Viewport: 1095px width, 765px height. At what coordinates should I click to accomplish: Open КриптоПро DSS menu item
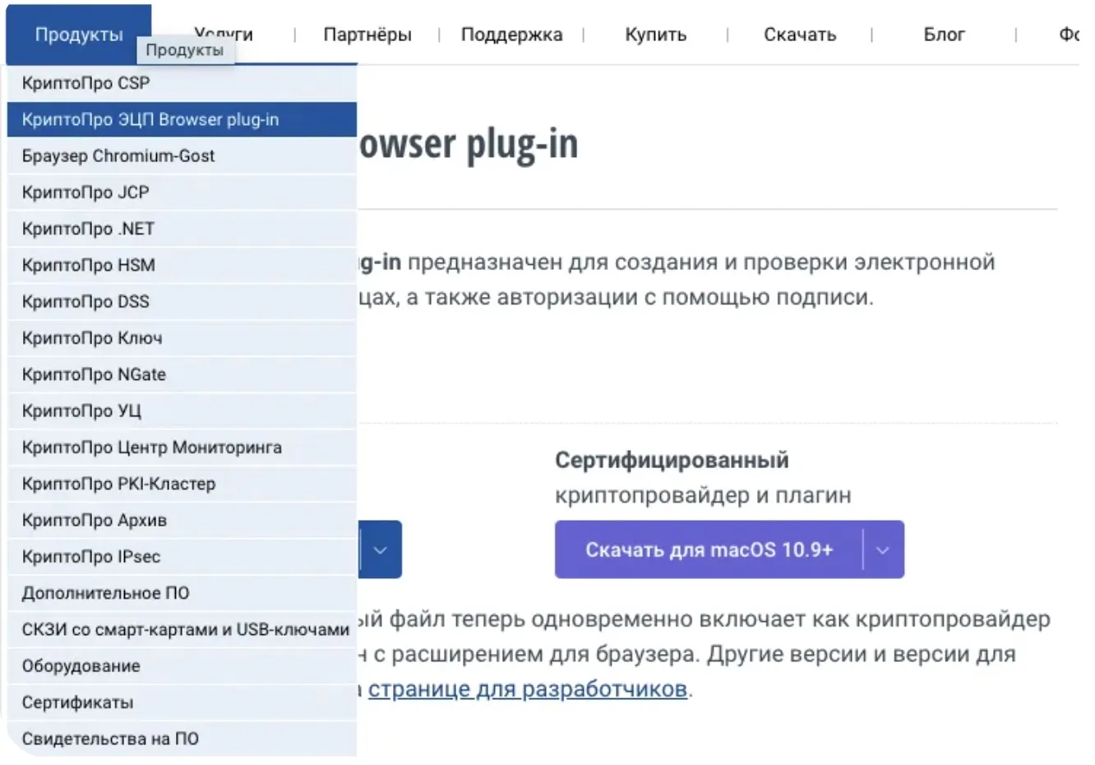[85, 301]
